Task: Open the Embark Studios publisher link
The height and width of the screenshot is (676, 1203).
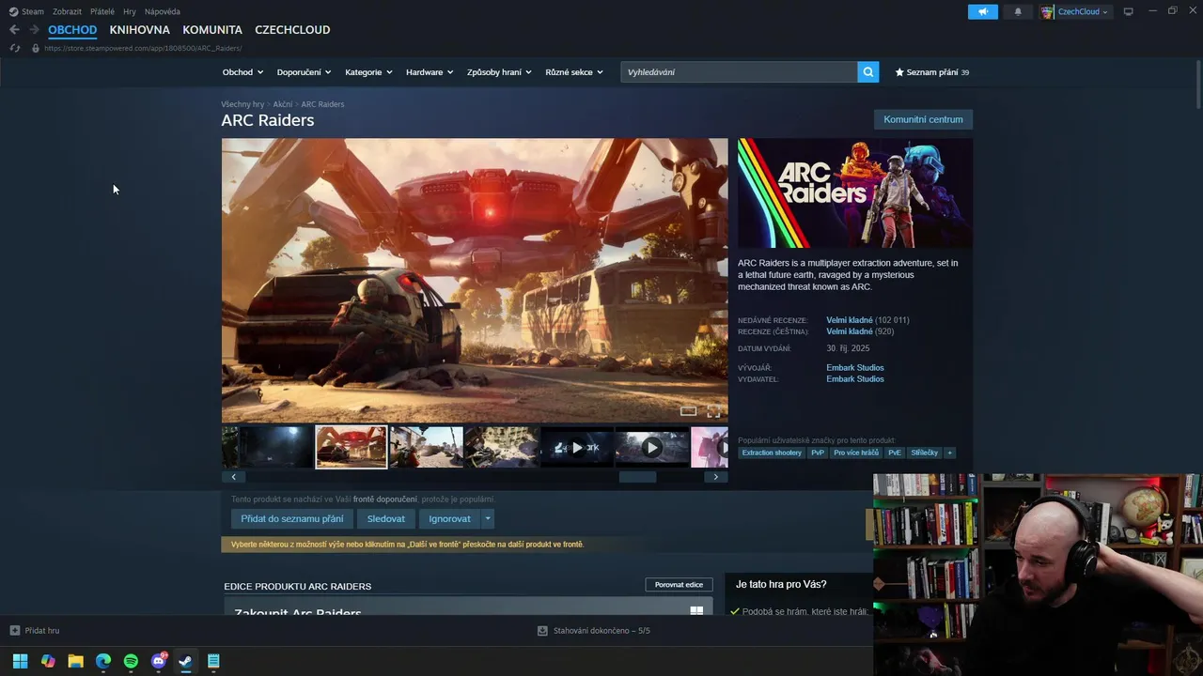Action: pyautogui.click(x=855, y=379)
